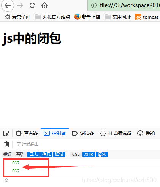Go back to the previous page
The width and height of the screenshot is (160, 187).
pos(8,6)
